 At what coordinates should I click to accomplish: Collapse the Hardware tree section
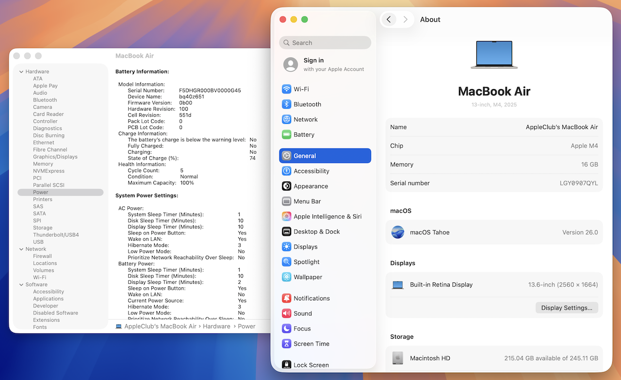[21, 72]
